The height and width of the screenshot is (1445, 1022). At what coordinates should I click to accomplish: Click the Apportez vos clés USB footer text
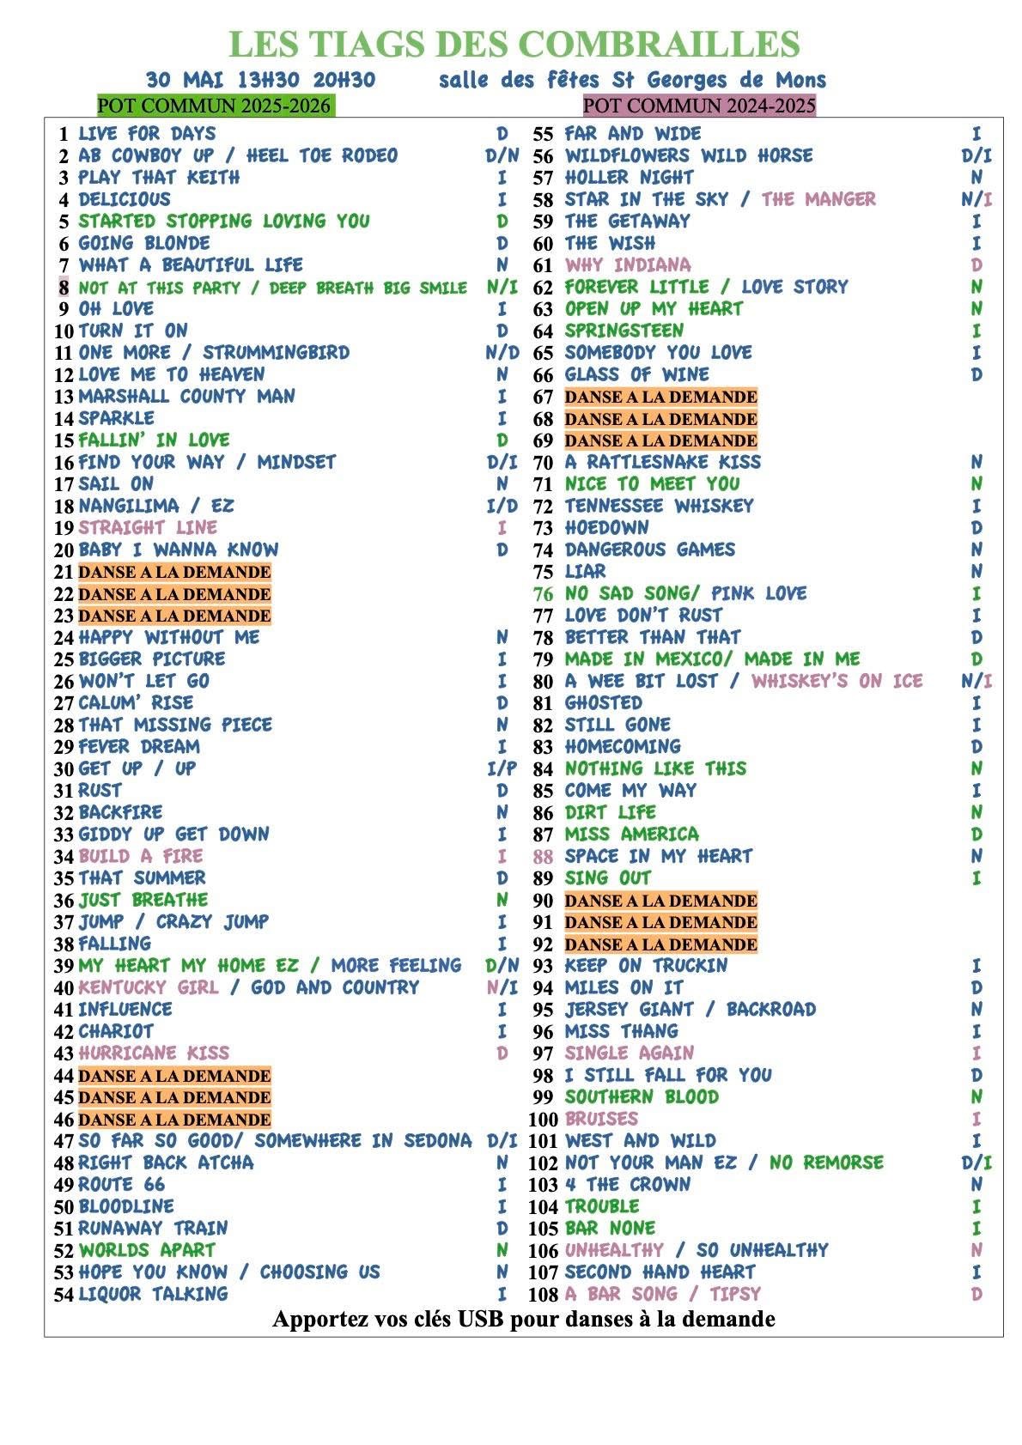click(x=523, y=1319)
